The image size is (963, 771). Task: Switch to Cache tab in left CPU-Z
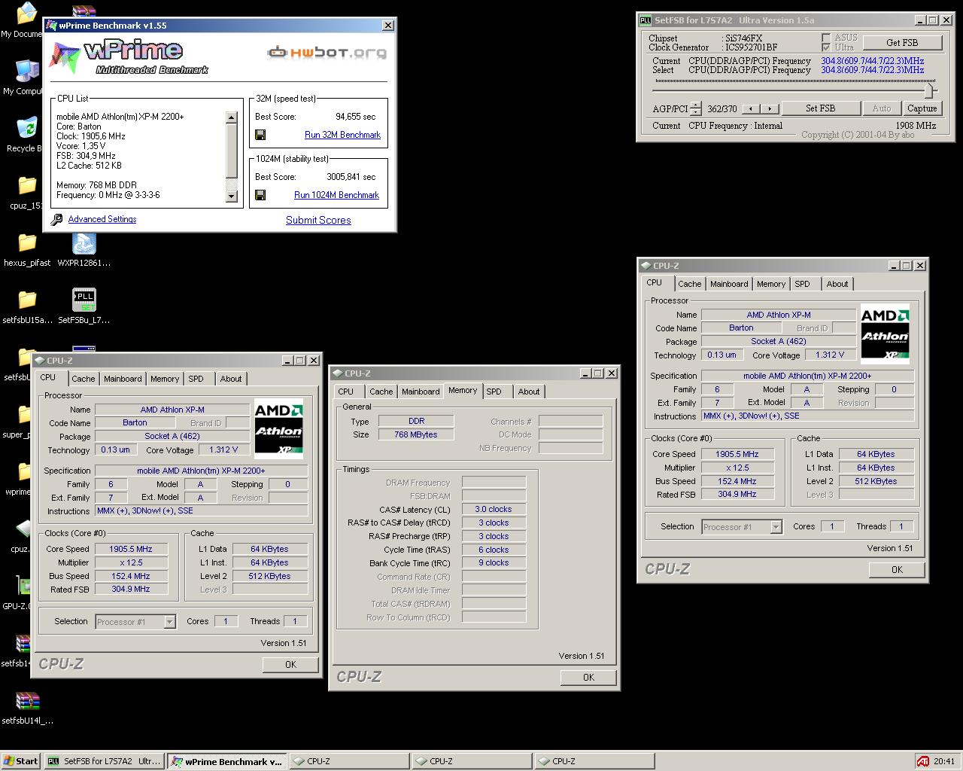coord(84,379)
